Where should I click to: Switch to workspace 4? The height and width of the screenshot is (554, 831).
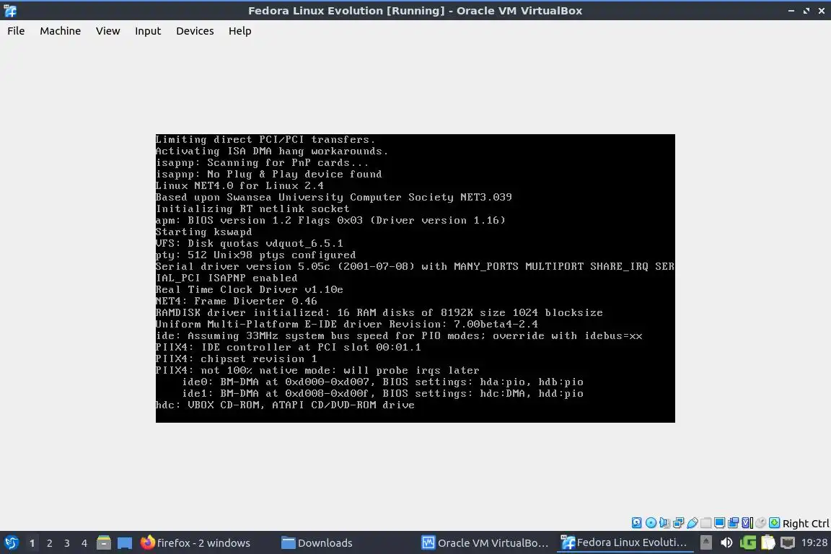tap(84, 543)
